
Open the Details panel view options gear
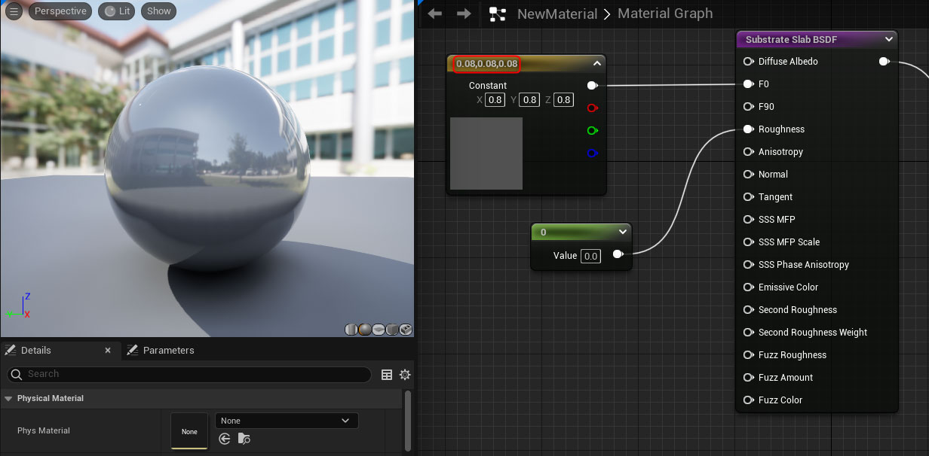point(405,375)
